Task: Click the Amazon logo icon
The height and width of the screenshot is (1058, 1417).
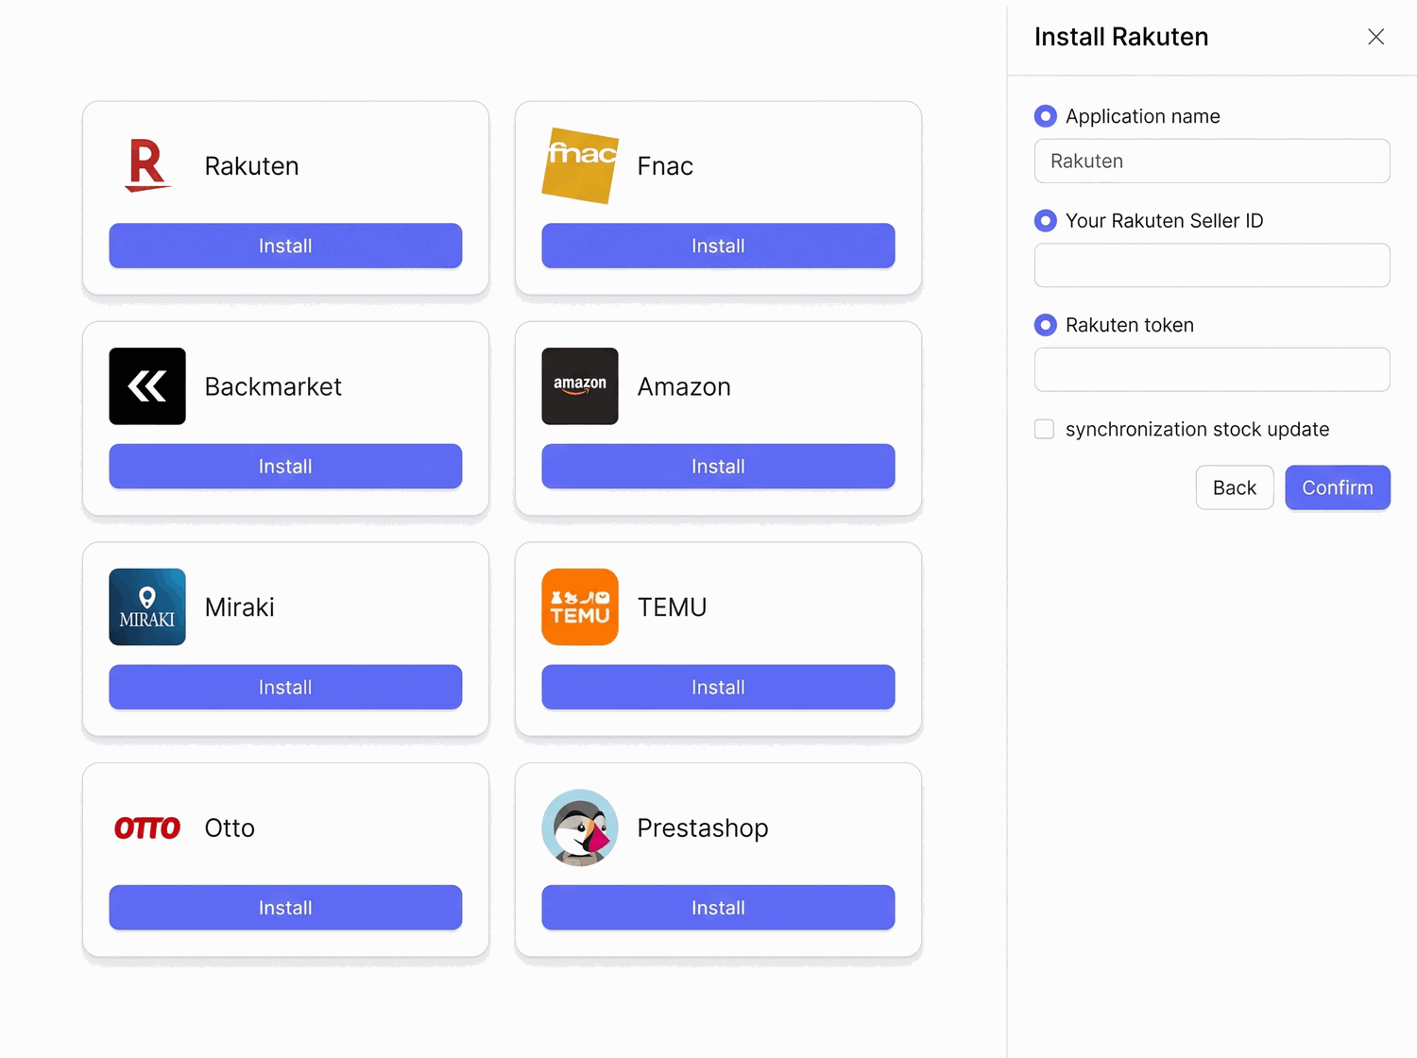Action: 580,386
